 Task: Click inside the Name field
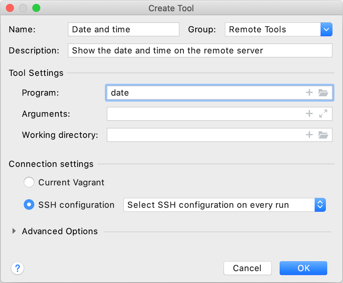[x=123, y=29]
